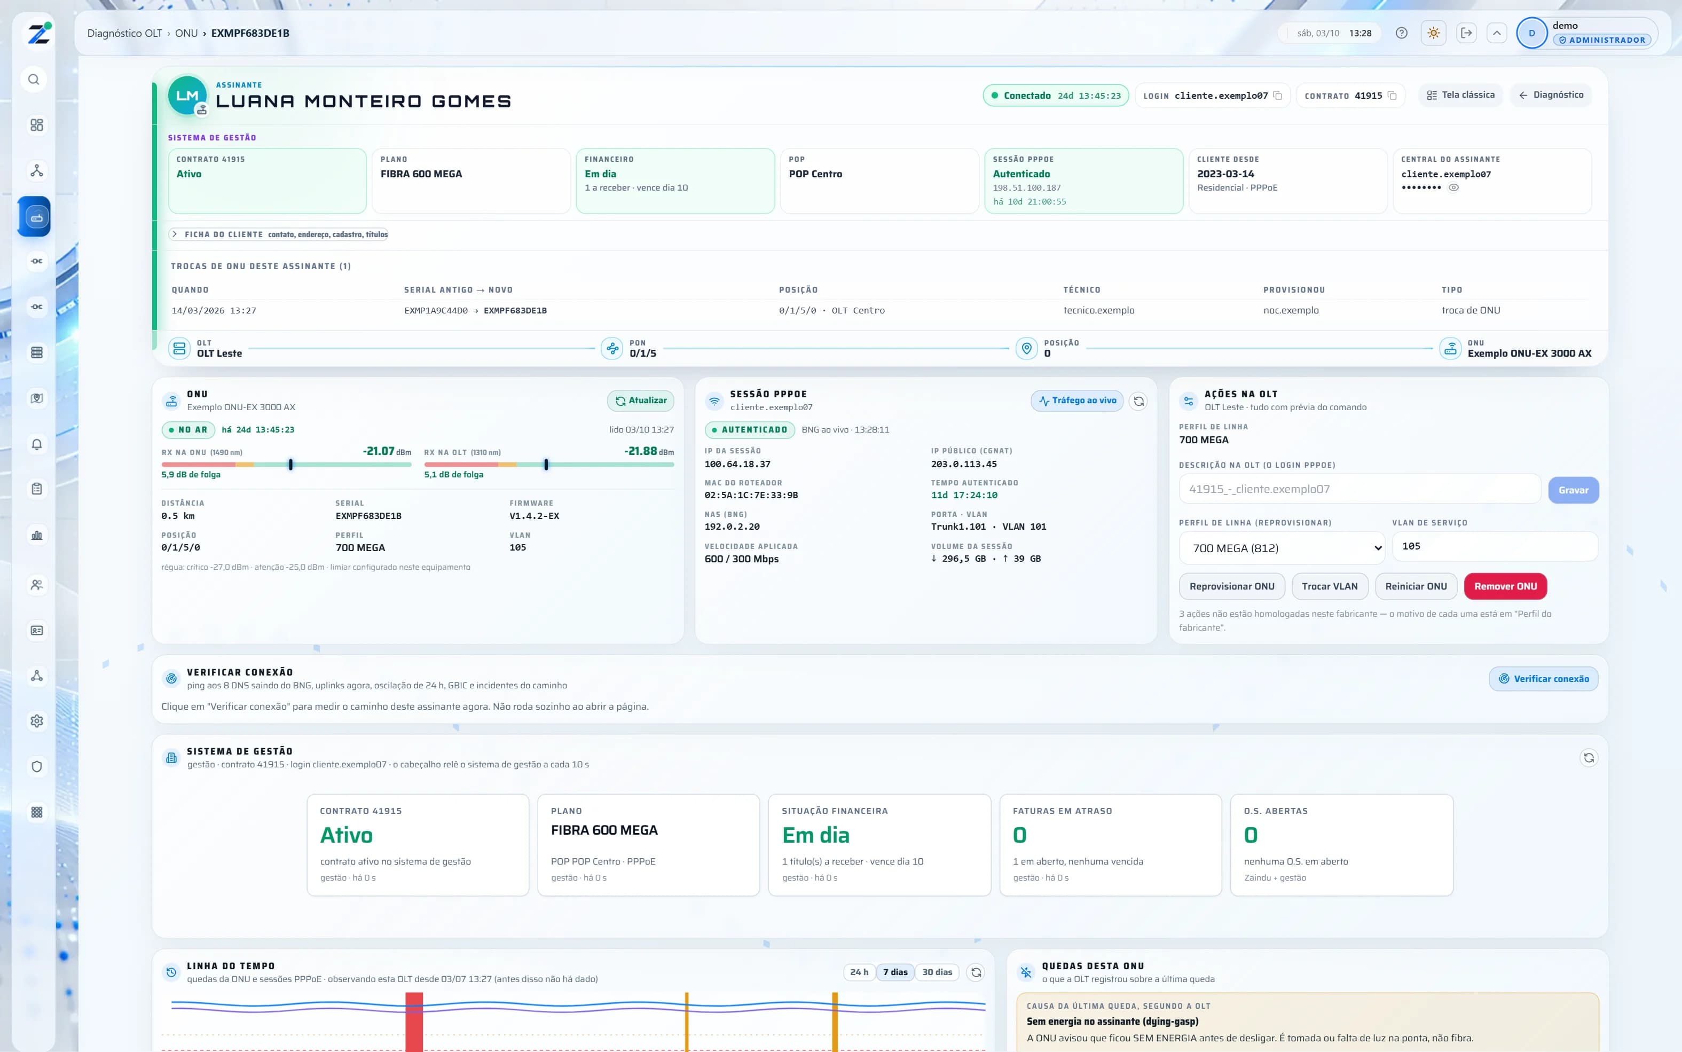Click the help question mark icon
The height and width of the screenshot is (1052, 1682).
[x=1401, y=33]
